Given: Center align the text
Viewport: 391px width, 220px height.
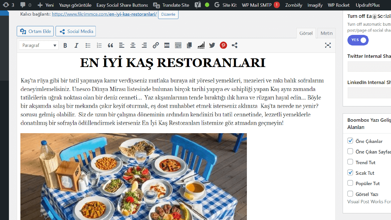Looking at the screenshot, I should pos(133,45).
